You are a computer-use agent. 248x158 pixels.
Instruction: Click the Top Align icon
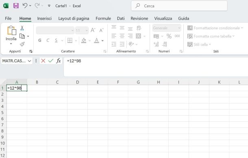[x=114, y=27]
